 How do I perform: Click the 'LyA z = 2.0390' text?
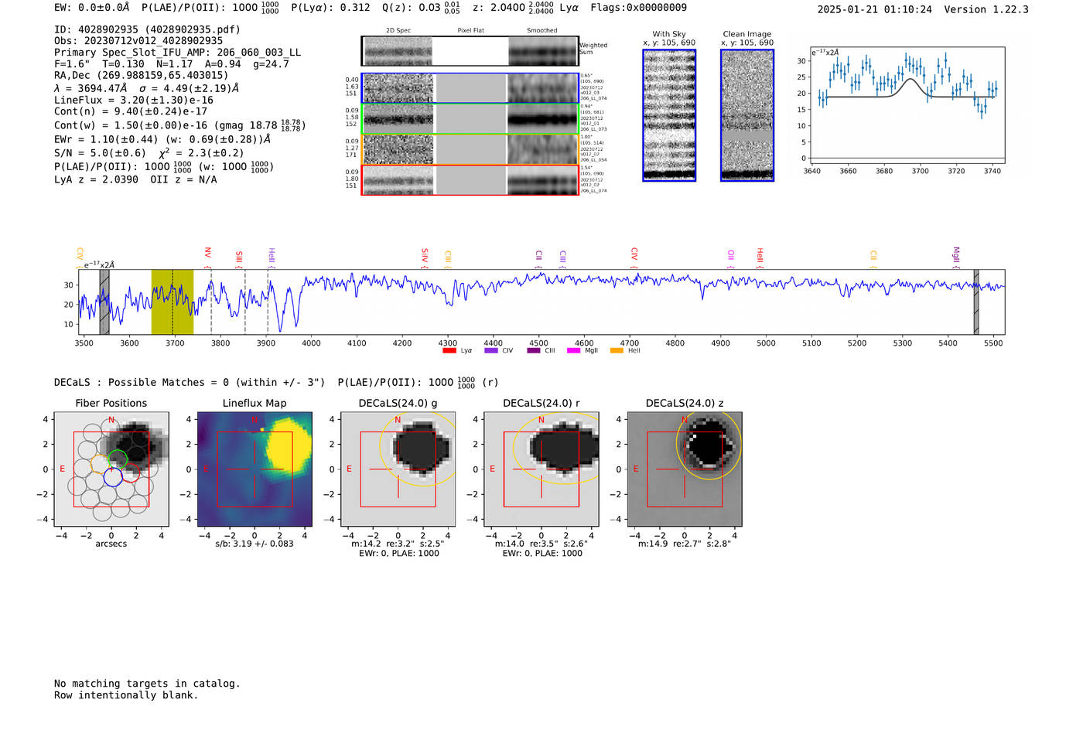(x=96, y=179)
